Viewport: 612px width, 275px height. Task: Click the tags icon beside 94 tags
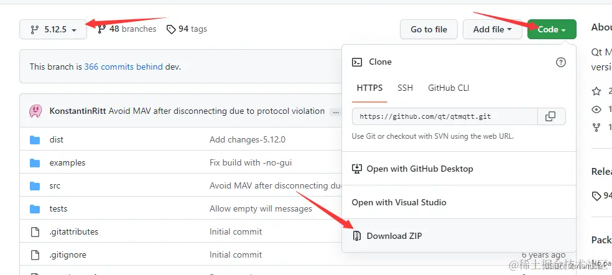171,29
